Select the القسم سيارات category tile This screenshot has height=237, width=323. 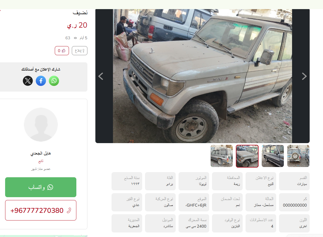(x=294, y=181)
